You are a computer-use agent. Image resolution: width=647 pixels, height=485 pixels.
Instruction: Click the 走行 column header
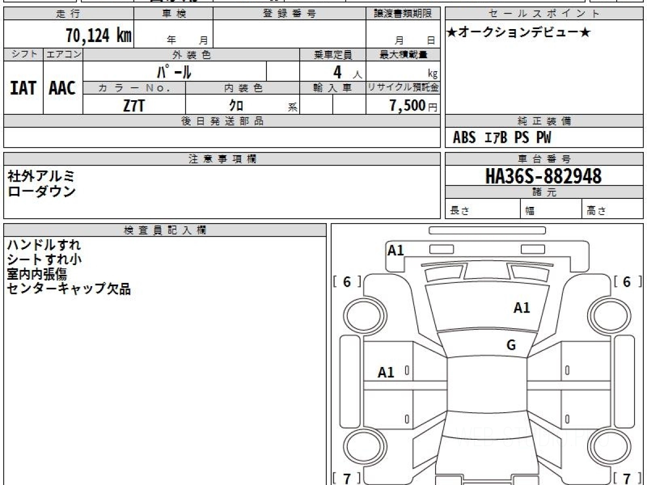[68, 13]
